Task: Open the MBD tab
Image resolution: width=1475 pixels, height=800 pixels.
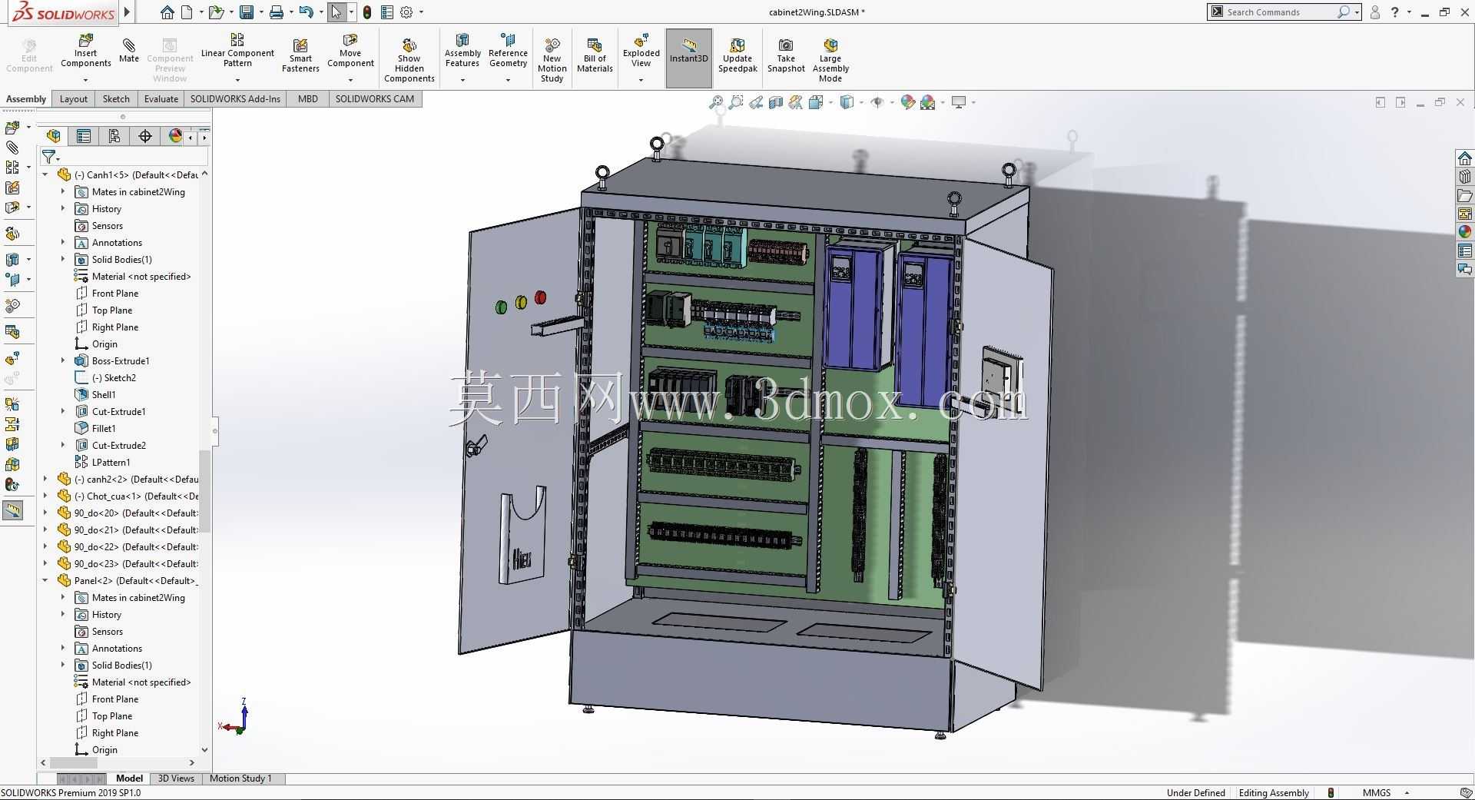Action: 307,99
